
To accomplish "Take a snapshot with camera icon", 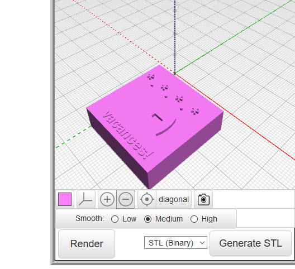I will tap(203, 199).
